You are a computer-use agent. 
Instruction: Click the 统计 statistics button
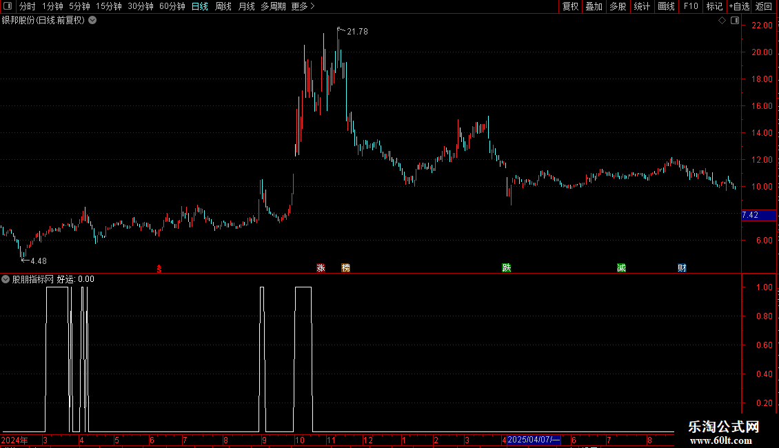tap(641, 6)
